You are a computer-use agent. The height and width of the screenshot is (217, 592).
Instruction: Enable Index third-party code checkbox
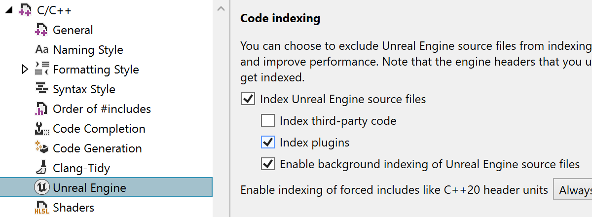coord(268,121)
